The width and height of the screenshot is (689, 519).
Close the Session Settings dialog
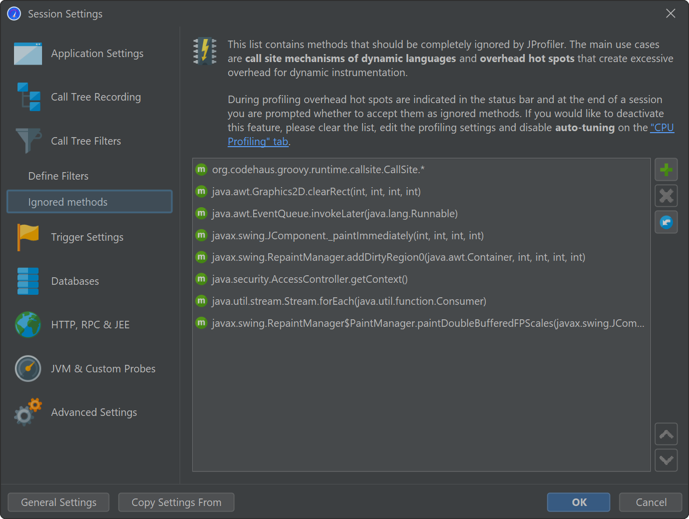click(670, 14)
